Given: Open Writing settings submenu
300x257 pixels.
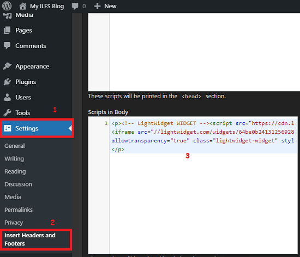Looking at the screenshot, I should (x=14, y=159).
